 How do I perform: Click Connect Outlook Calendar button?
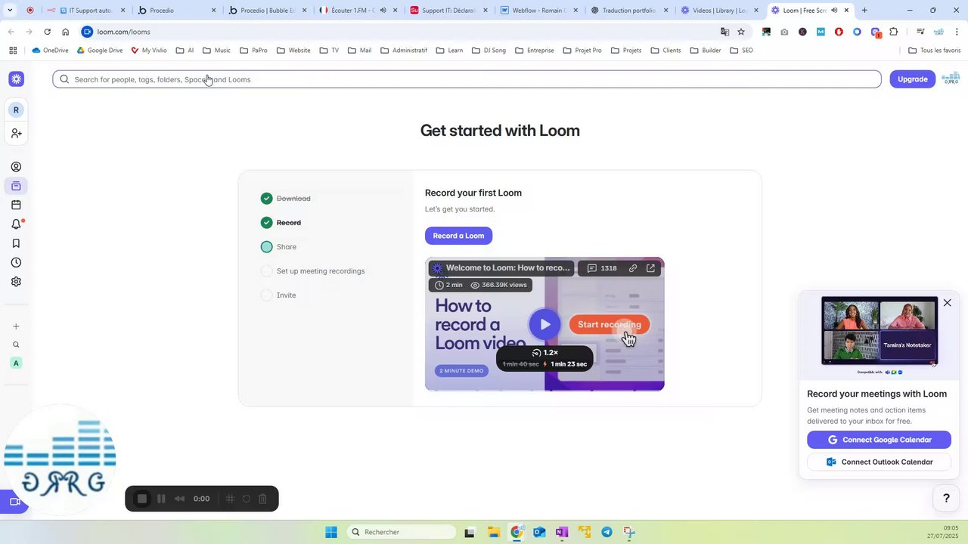pyautogui.click(x=879, y=462)
